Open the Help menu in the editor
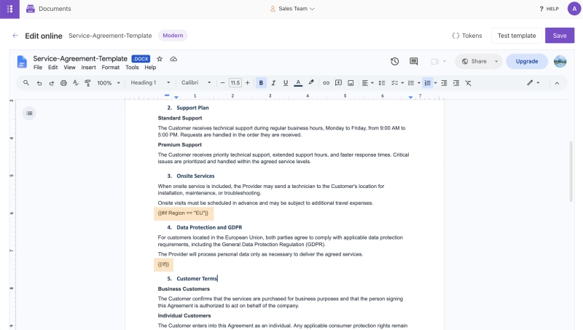Viewport: 583px width, 330px height. coord(150,67)
